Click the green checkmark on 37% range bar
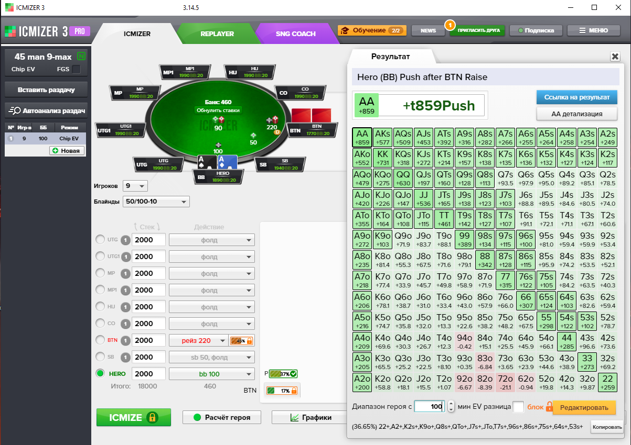This screenshot has width=631, height=445. tap(294, 374)
